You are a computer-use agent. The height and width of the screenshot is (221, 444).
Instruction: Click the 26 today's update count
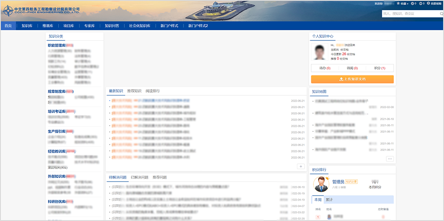[344, 54]
